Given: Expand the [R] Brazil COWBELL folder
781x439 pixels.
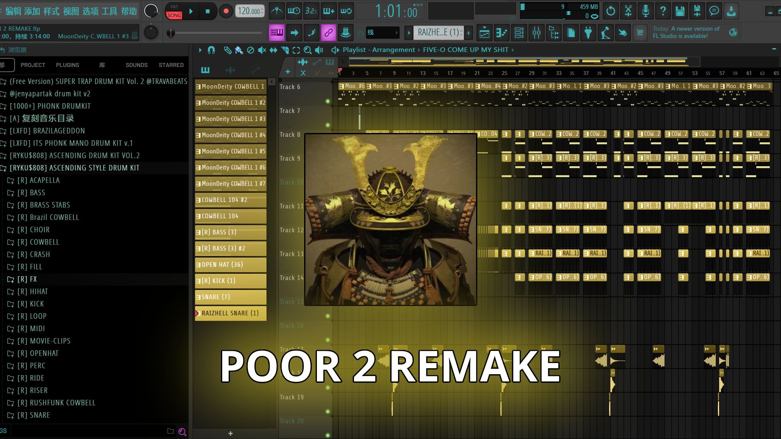Looking at the screenshot, I should [48, 217].
